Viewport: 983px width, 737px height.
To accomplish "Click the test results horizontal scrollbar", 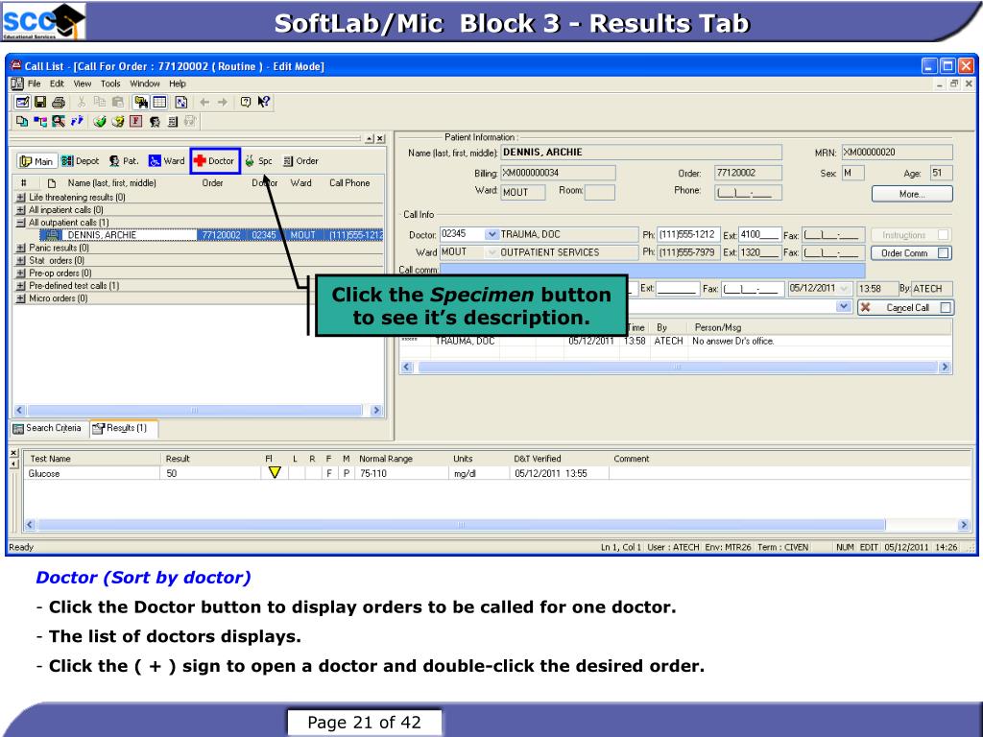I will [x=496, y=525].
